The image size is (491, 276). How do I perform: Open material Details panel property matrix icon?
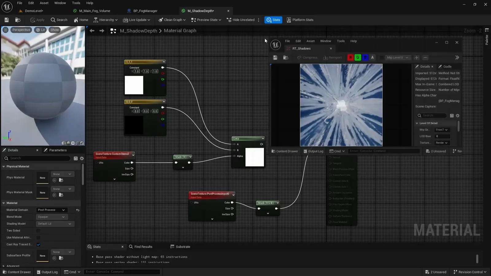point(75,158)
